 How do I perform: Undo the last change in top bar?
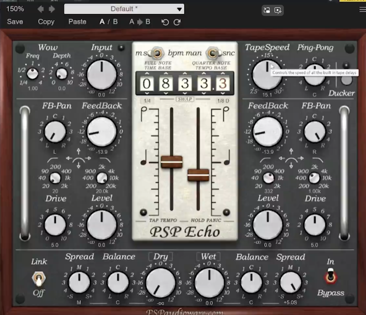coord(165,22)
